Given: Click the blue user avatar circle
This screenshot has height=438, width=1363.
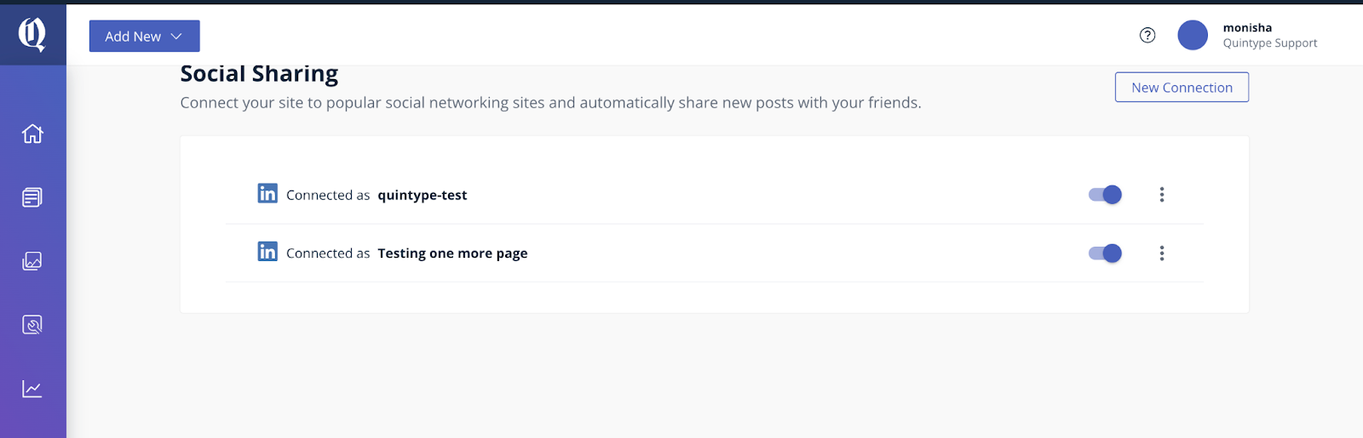Looking at the screenshot, I should (1193, 35).
